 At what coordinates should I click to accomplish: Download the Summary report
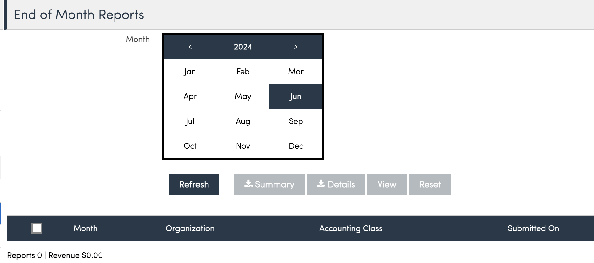tap(269, 184)
